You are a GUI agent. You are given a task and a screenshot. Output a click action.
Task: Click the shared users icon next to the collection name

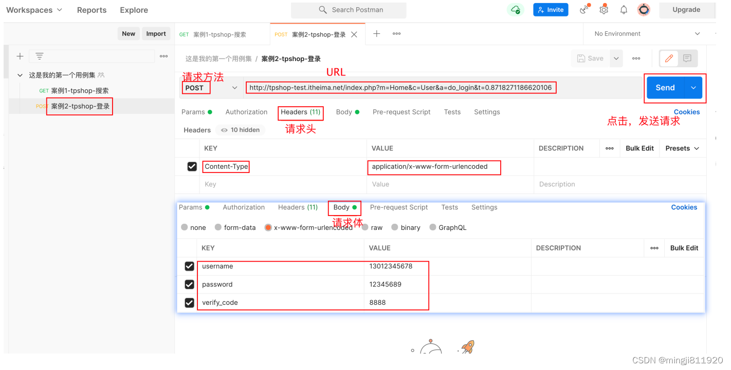101,75
